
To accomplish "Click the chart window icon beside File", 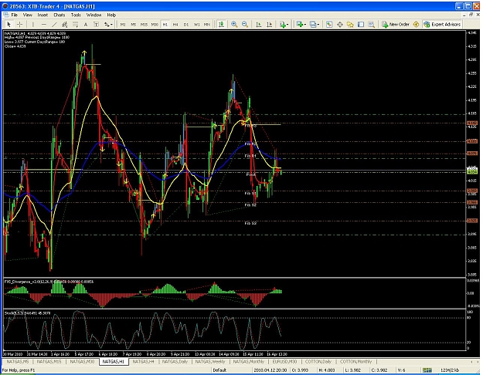I will pos(6,15).
